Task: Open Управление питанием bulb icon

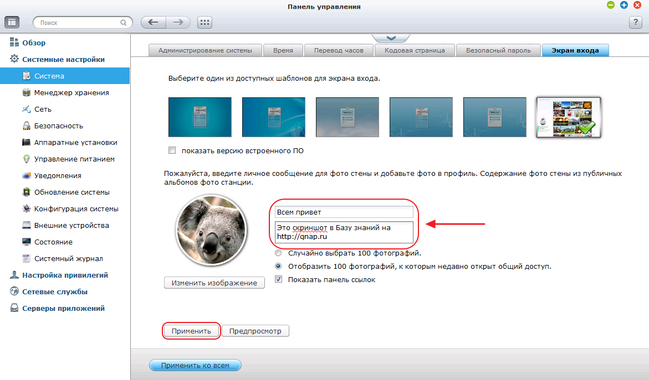Action: pos(27,159)
